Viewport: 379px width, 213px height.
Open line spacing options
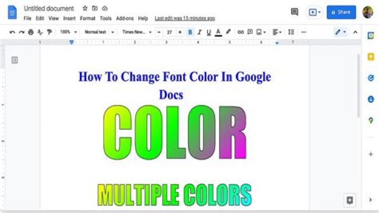click(291, 32)
